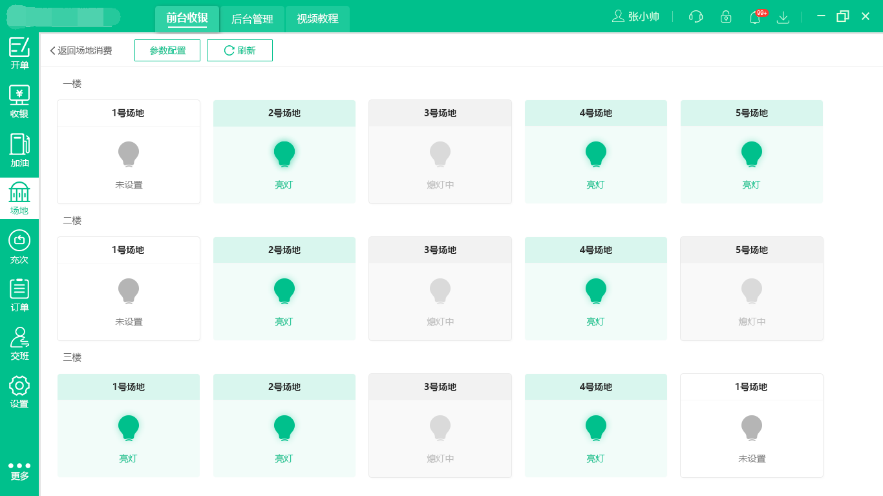Open the notification bell with 99+ badge
Screen dimensions: 883x496
[754, 17]
